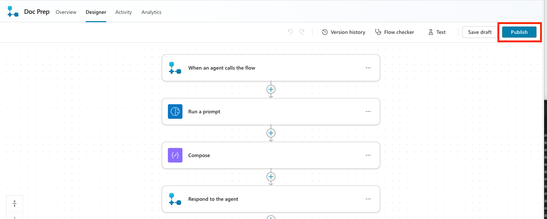Insert step below the Compose action

[271, 177]
